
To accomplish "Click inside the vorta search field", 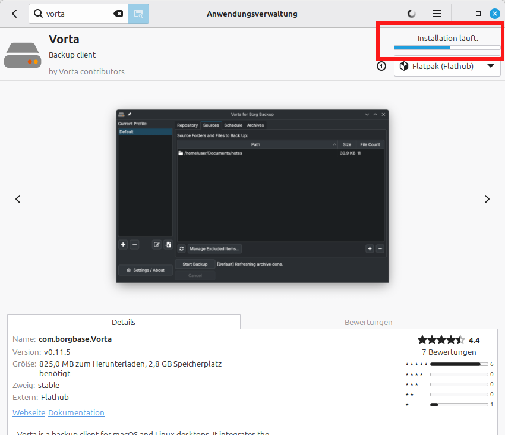I will (78, 14).
